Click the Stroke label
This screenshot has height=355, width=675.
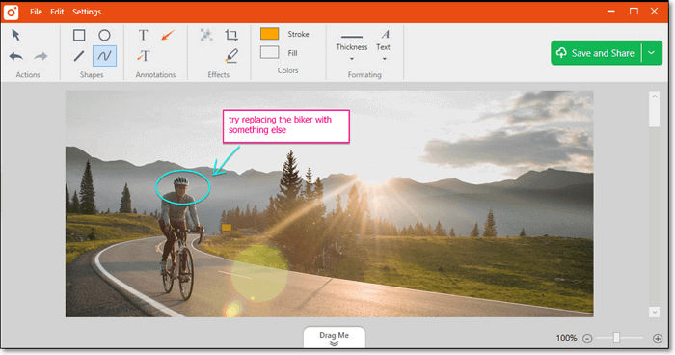point(298,34)
